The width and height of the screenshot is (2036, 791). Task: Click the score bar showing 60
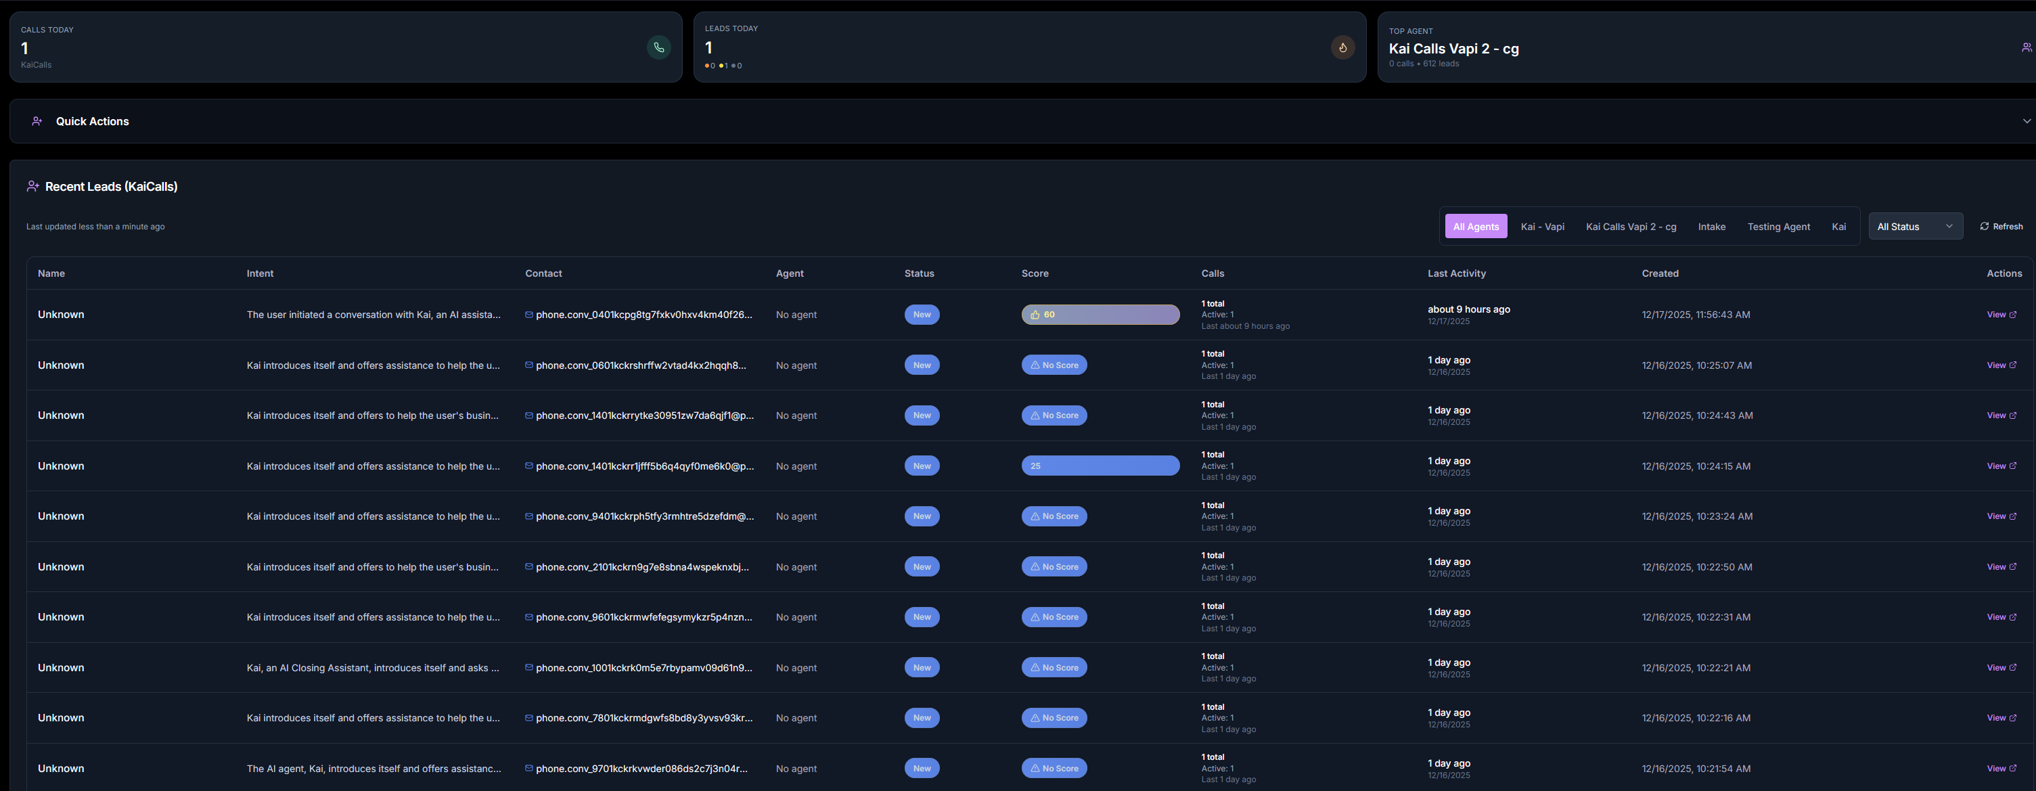[x=1100, y=314]
